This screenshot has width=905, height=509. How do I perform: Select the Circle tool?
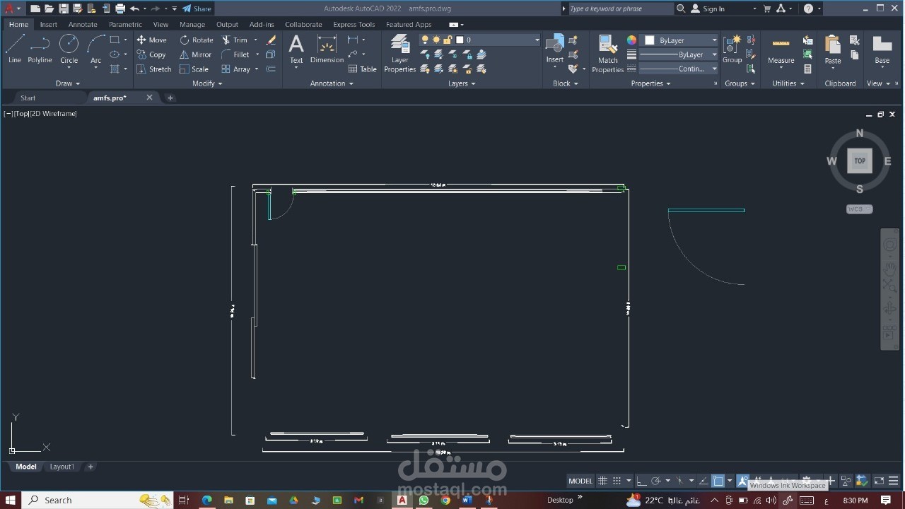pyautogui.click(x=69, y=49)
